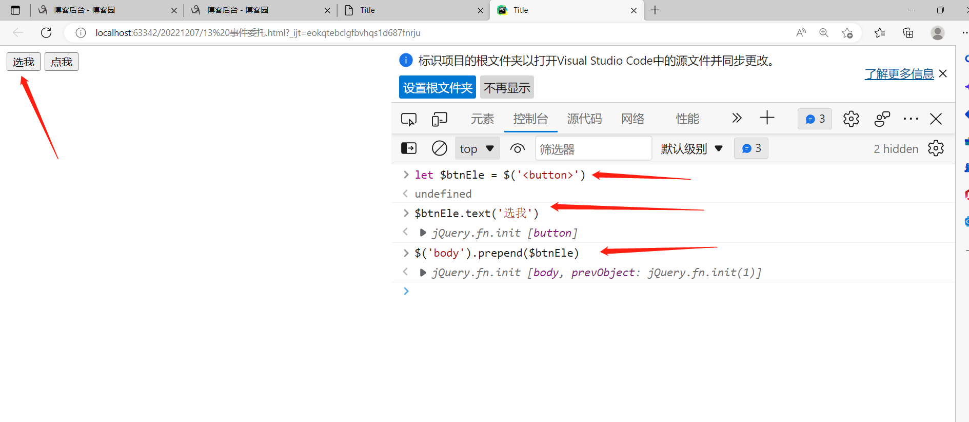Open DevTools customize three-dot menu
Viewport: 969px width, 422px height.
click(x=911, y=119)
